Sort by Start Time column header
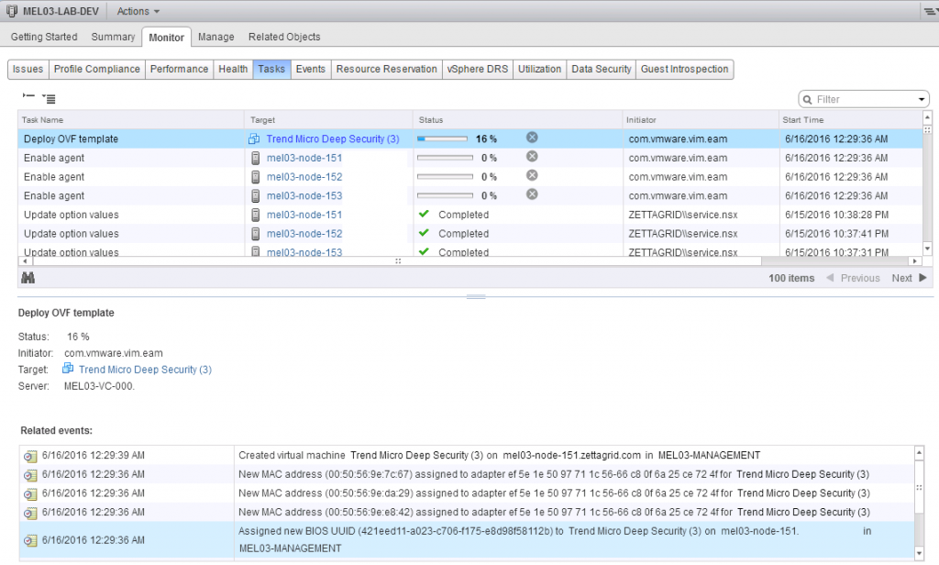Image resolution: width=939 pixels, height=565 pixels. pos(850,120)
